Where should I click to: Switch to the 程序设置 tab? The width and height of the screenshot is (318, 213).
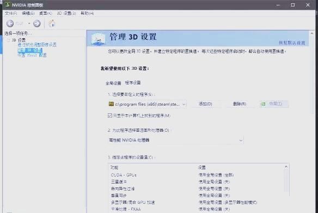133,83
